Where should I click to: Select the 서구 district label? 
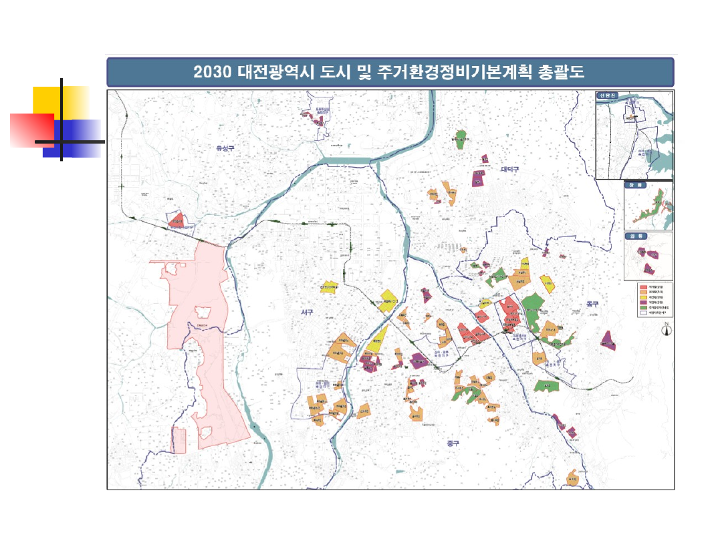coord(307,312)
